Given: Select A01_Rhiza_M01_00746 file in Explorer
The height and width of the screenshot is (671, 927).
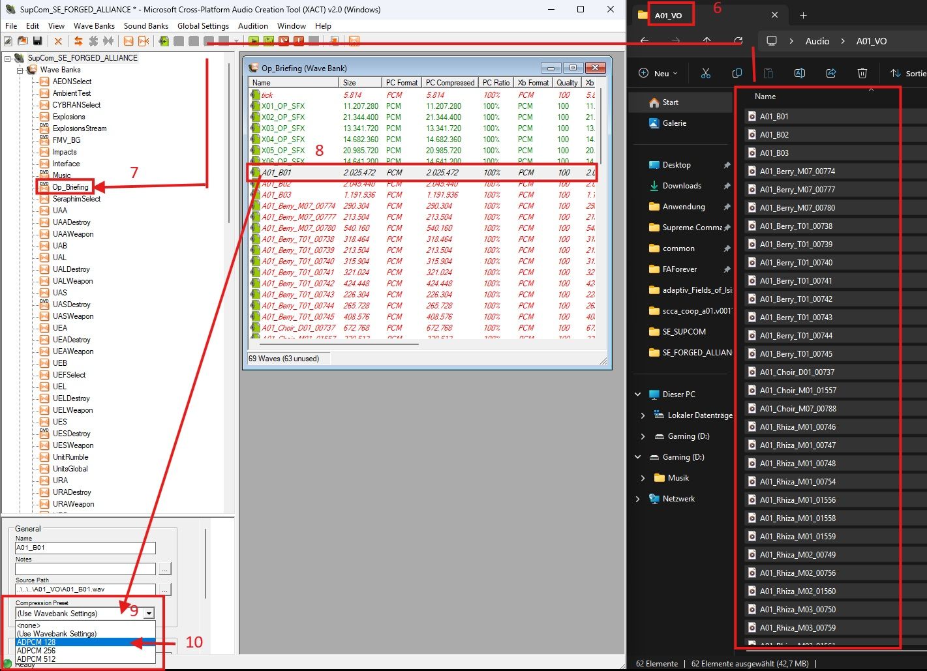Looking at the screenshot, I should (797, 426).
